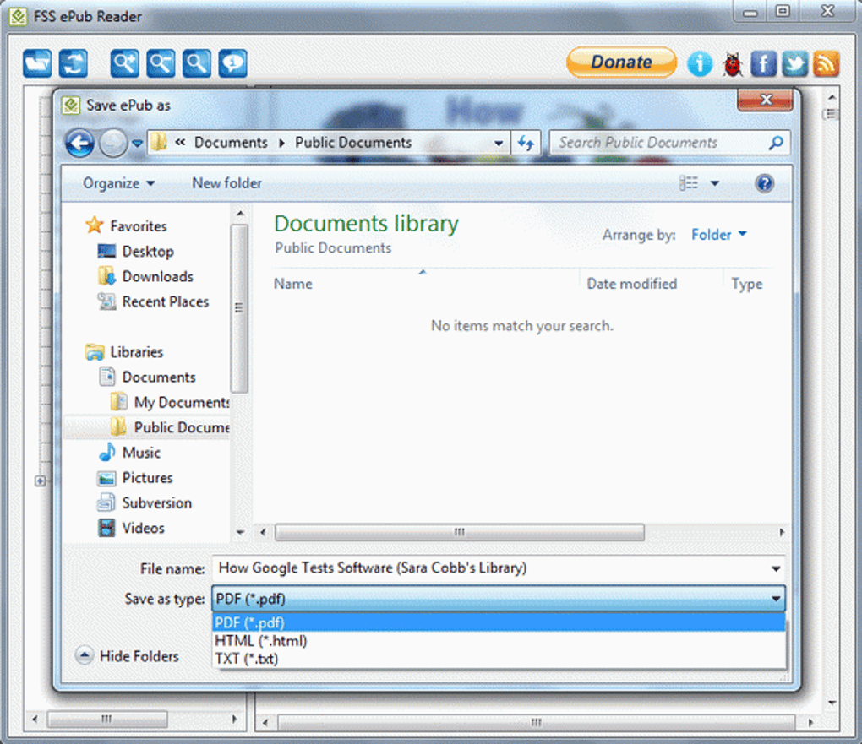Expand the Arrange by Folder dropdown
The width and height of the screenshot is (862, 744).
(719, 235)
